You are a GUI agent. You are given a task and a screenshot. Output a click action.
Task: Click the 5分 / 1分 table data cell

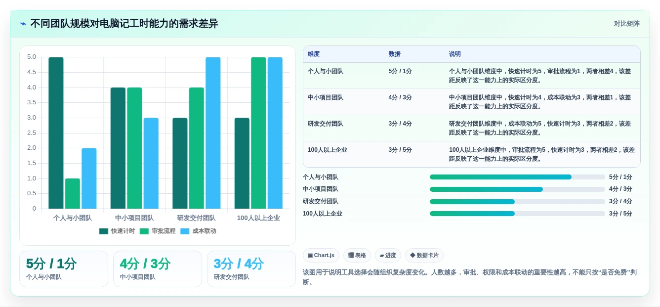pos(400,71)
